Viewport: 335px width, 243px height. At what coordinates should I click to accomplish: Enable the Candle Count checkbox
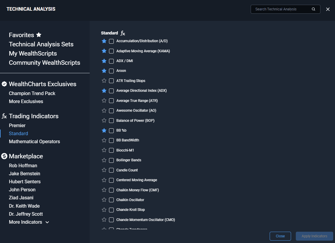[x=111, y=170]
